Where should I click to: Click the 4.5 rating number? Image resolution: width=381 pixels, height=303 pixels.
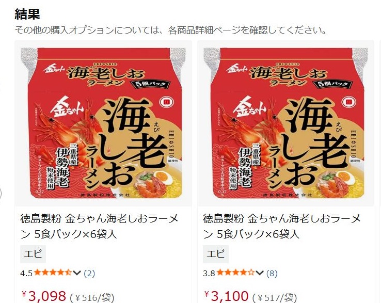pos(26,274)
